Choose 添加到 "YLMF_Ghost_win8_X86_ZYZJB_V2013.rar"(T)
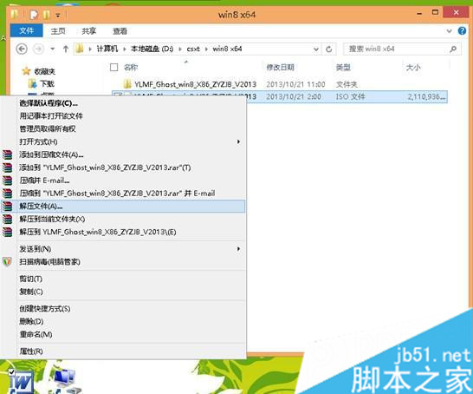473x394 pixels. tap(105, 167)
